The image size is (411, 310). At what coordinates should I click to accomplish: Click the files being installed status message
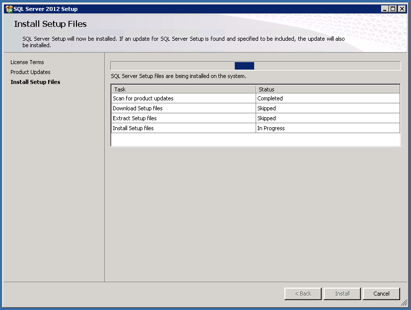click(x=178, y=76)
